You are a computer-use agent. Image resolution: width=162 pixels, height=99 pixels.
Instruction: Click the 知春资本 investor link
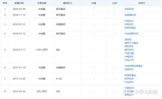coord(129,24)
